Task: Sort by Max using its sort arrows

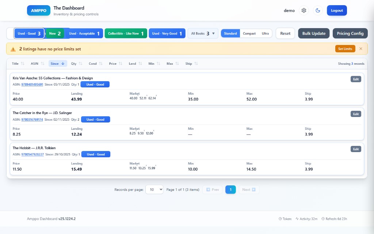Action: click(x=177, y=64)
